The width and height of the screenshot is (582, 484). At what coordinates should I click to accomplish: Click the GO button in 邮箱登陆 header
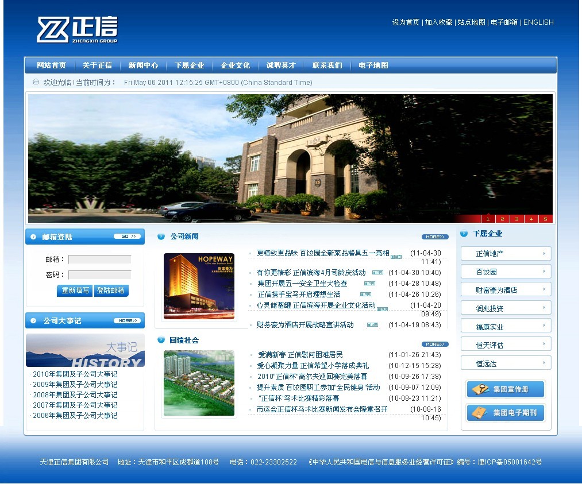click(x=128, y=236)
